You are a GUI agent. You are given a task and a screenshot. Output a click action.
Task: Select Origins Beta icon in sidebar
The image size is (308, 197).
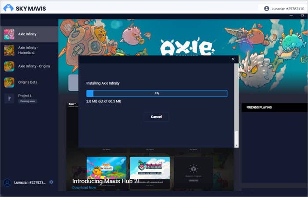point(9,82)
